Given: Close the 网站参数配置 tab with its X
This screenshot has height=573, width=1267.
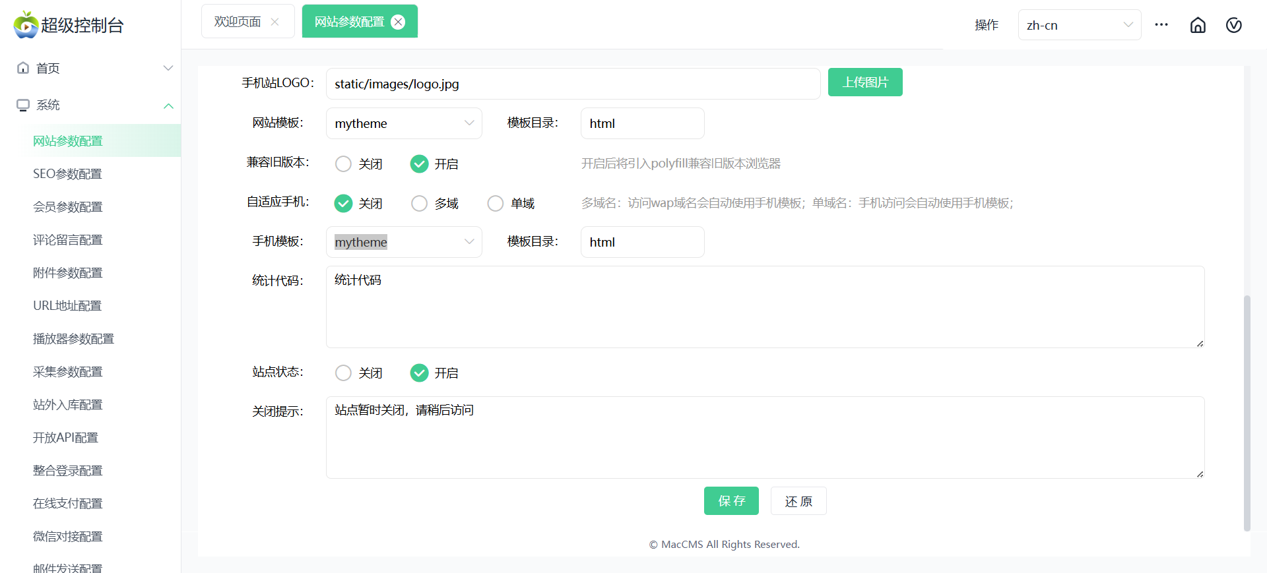Looking at the screenshot, I should click(398, 22).
